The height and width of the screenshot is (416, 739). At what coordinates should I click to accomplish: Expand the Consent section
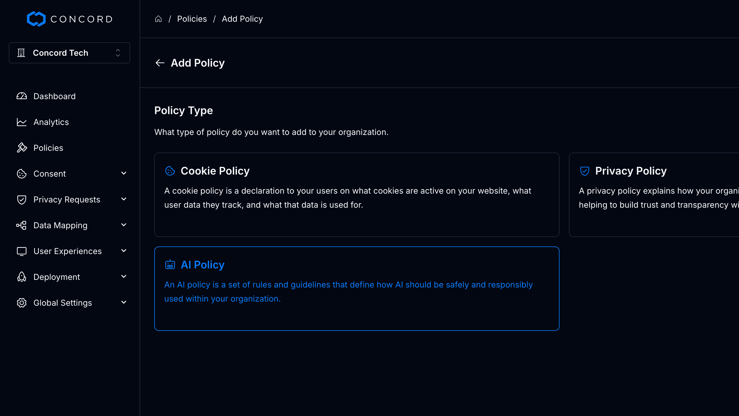click(x=124, y=173)
